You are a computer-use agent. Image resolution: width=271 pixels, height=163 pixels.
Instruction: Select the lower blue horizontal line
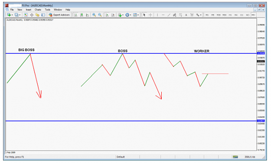pos(131,121)
